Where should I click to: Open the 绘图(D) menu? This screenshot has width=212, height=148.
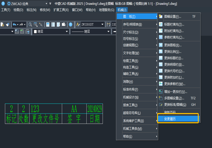18,10
